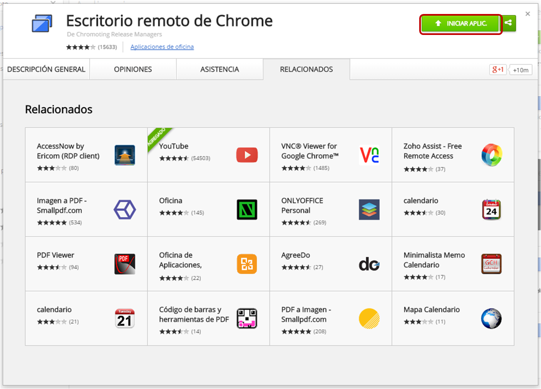
Task: Click 'calendario' title with 30 reviews
Action: point(421,201)
